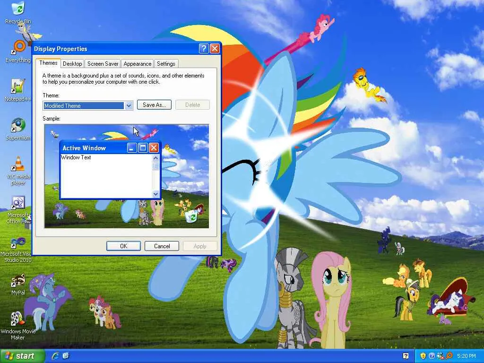The height and width of the screenshot is (363, 484).
Task: Click the sample window's red close button
Action: pos(154,148)
